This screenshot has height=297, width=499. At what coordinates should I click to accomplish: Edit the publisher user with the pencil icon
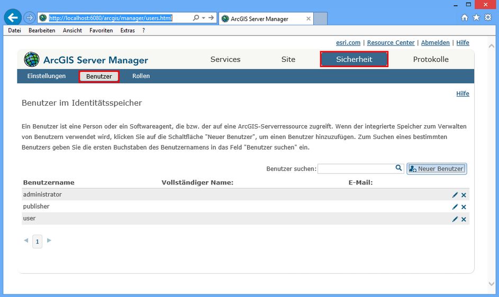[455, 207]
